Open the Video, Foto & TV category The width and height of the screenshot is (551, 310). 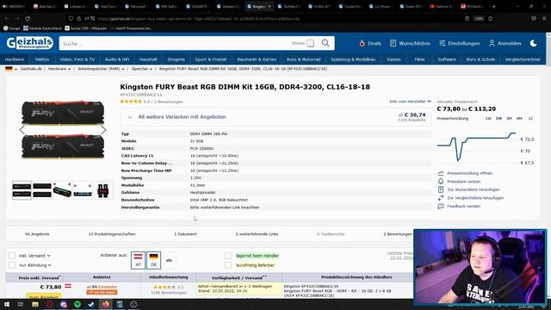[77, 59]
